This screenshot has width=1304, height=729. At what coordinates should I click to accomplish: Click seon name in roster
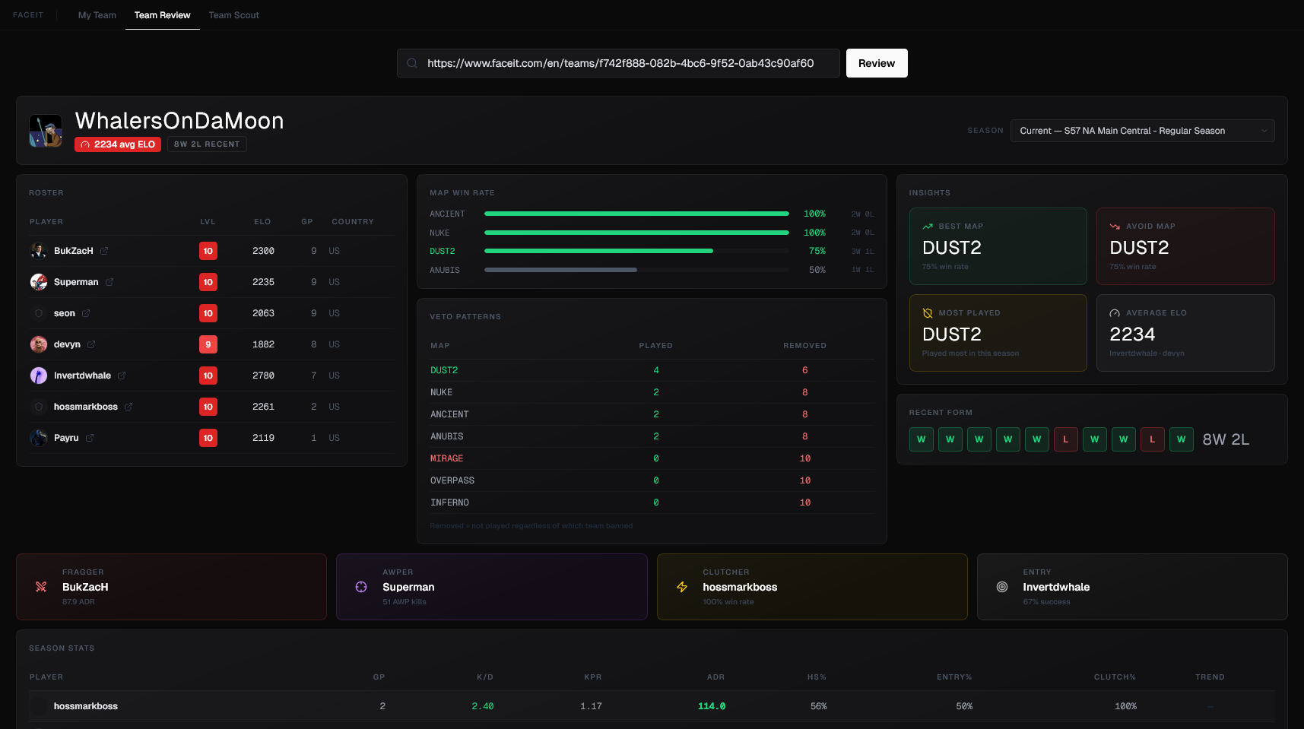[x=65, y=313]
